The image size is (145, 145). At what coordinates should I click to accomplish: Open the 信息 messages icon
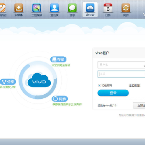point(72,10)
